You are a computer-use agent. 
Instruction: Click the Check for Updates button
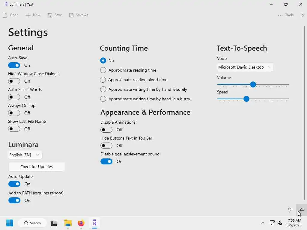(37, 167)
